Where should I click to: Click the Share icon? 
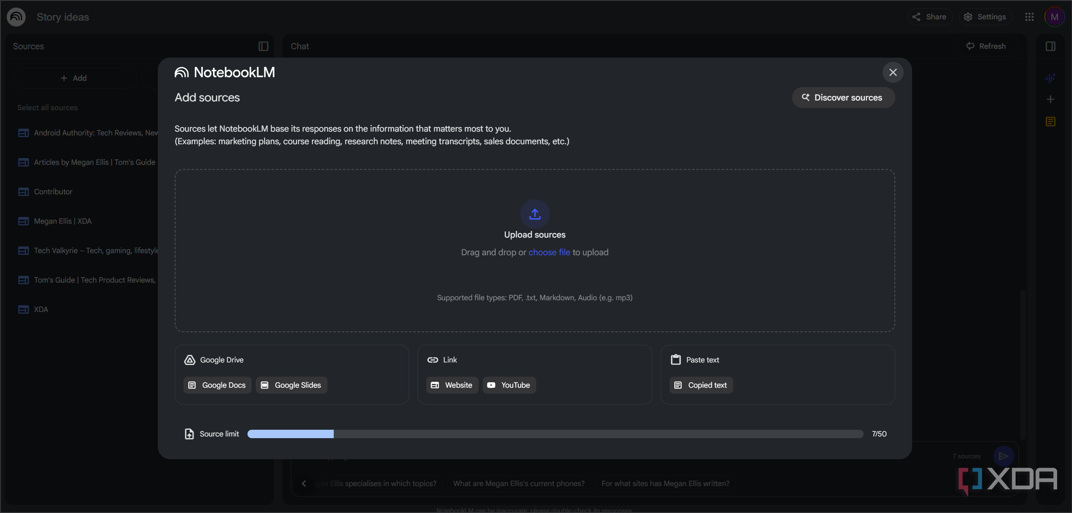pyautogui.click(x=916, y=17)
